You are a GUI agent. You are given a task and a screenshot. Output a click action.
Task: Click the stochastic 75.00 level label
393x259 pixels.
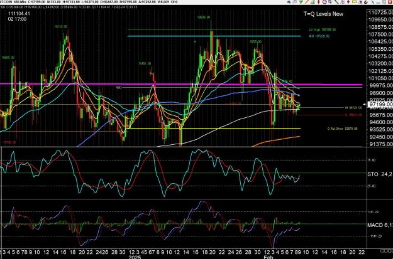pos(372,160)
